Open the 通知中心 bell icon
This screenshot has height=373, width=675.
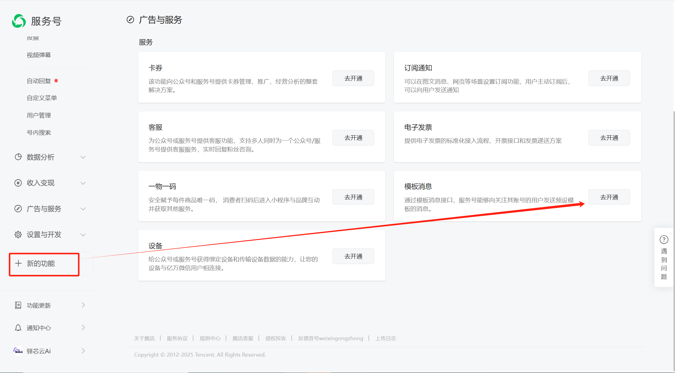(x=18, y=327)
